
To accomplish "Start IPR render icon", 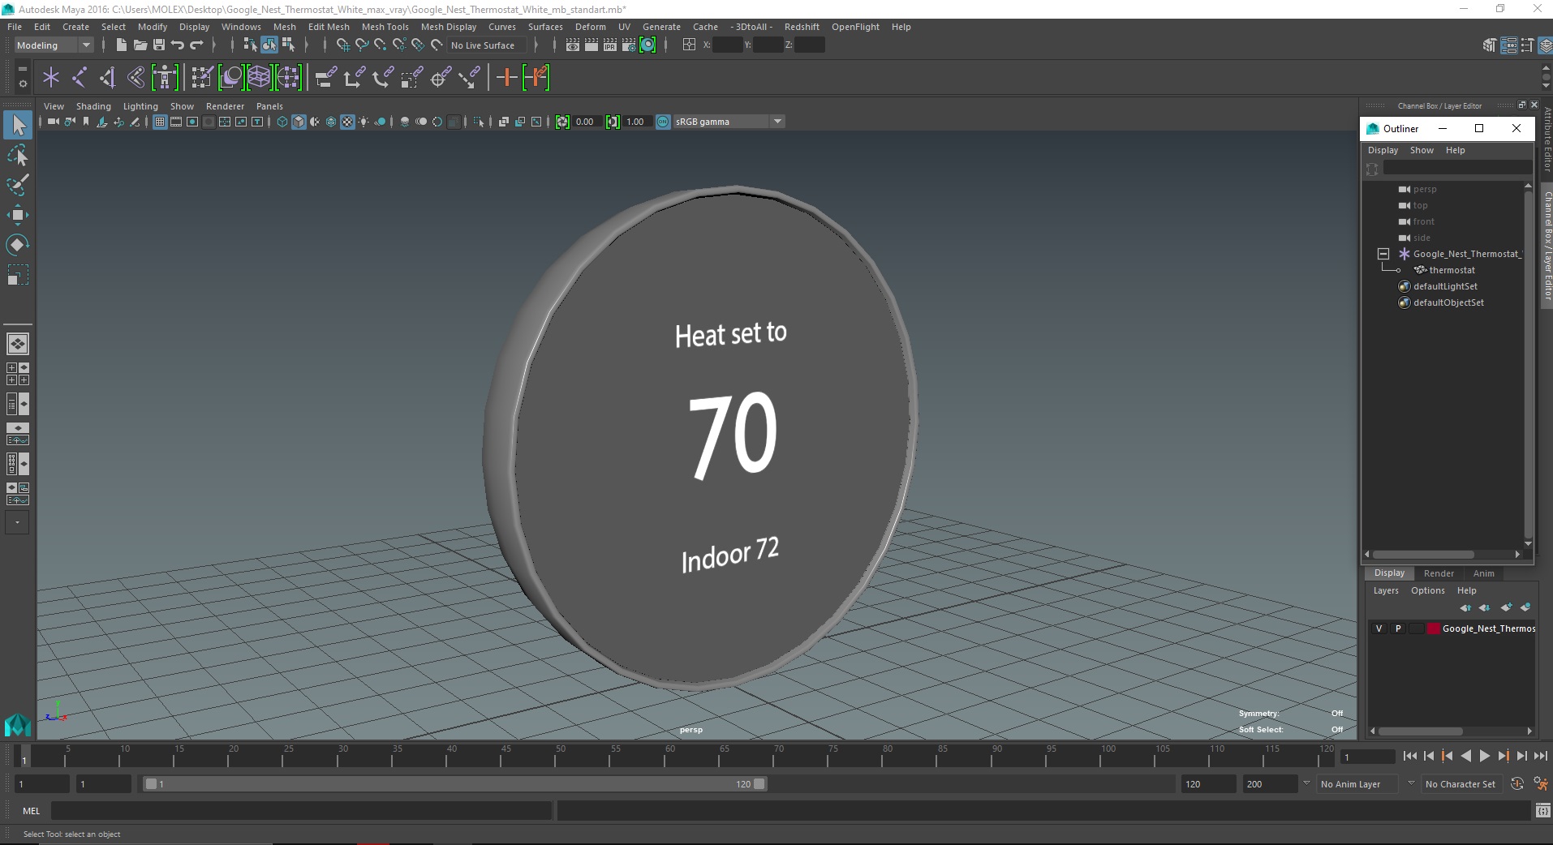I will tap(609, 45).
